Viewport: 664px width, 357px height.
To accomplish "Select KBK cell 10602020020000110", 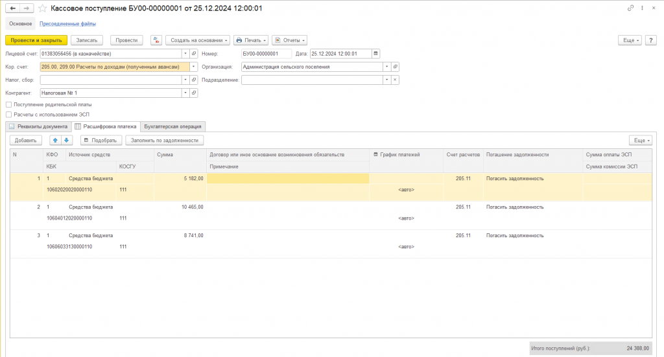I will (80, 190).
